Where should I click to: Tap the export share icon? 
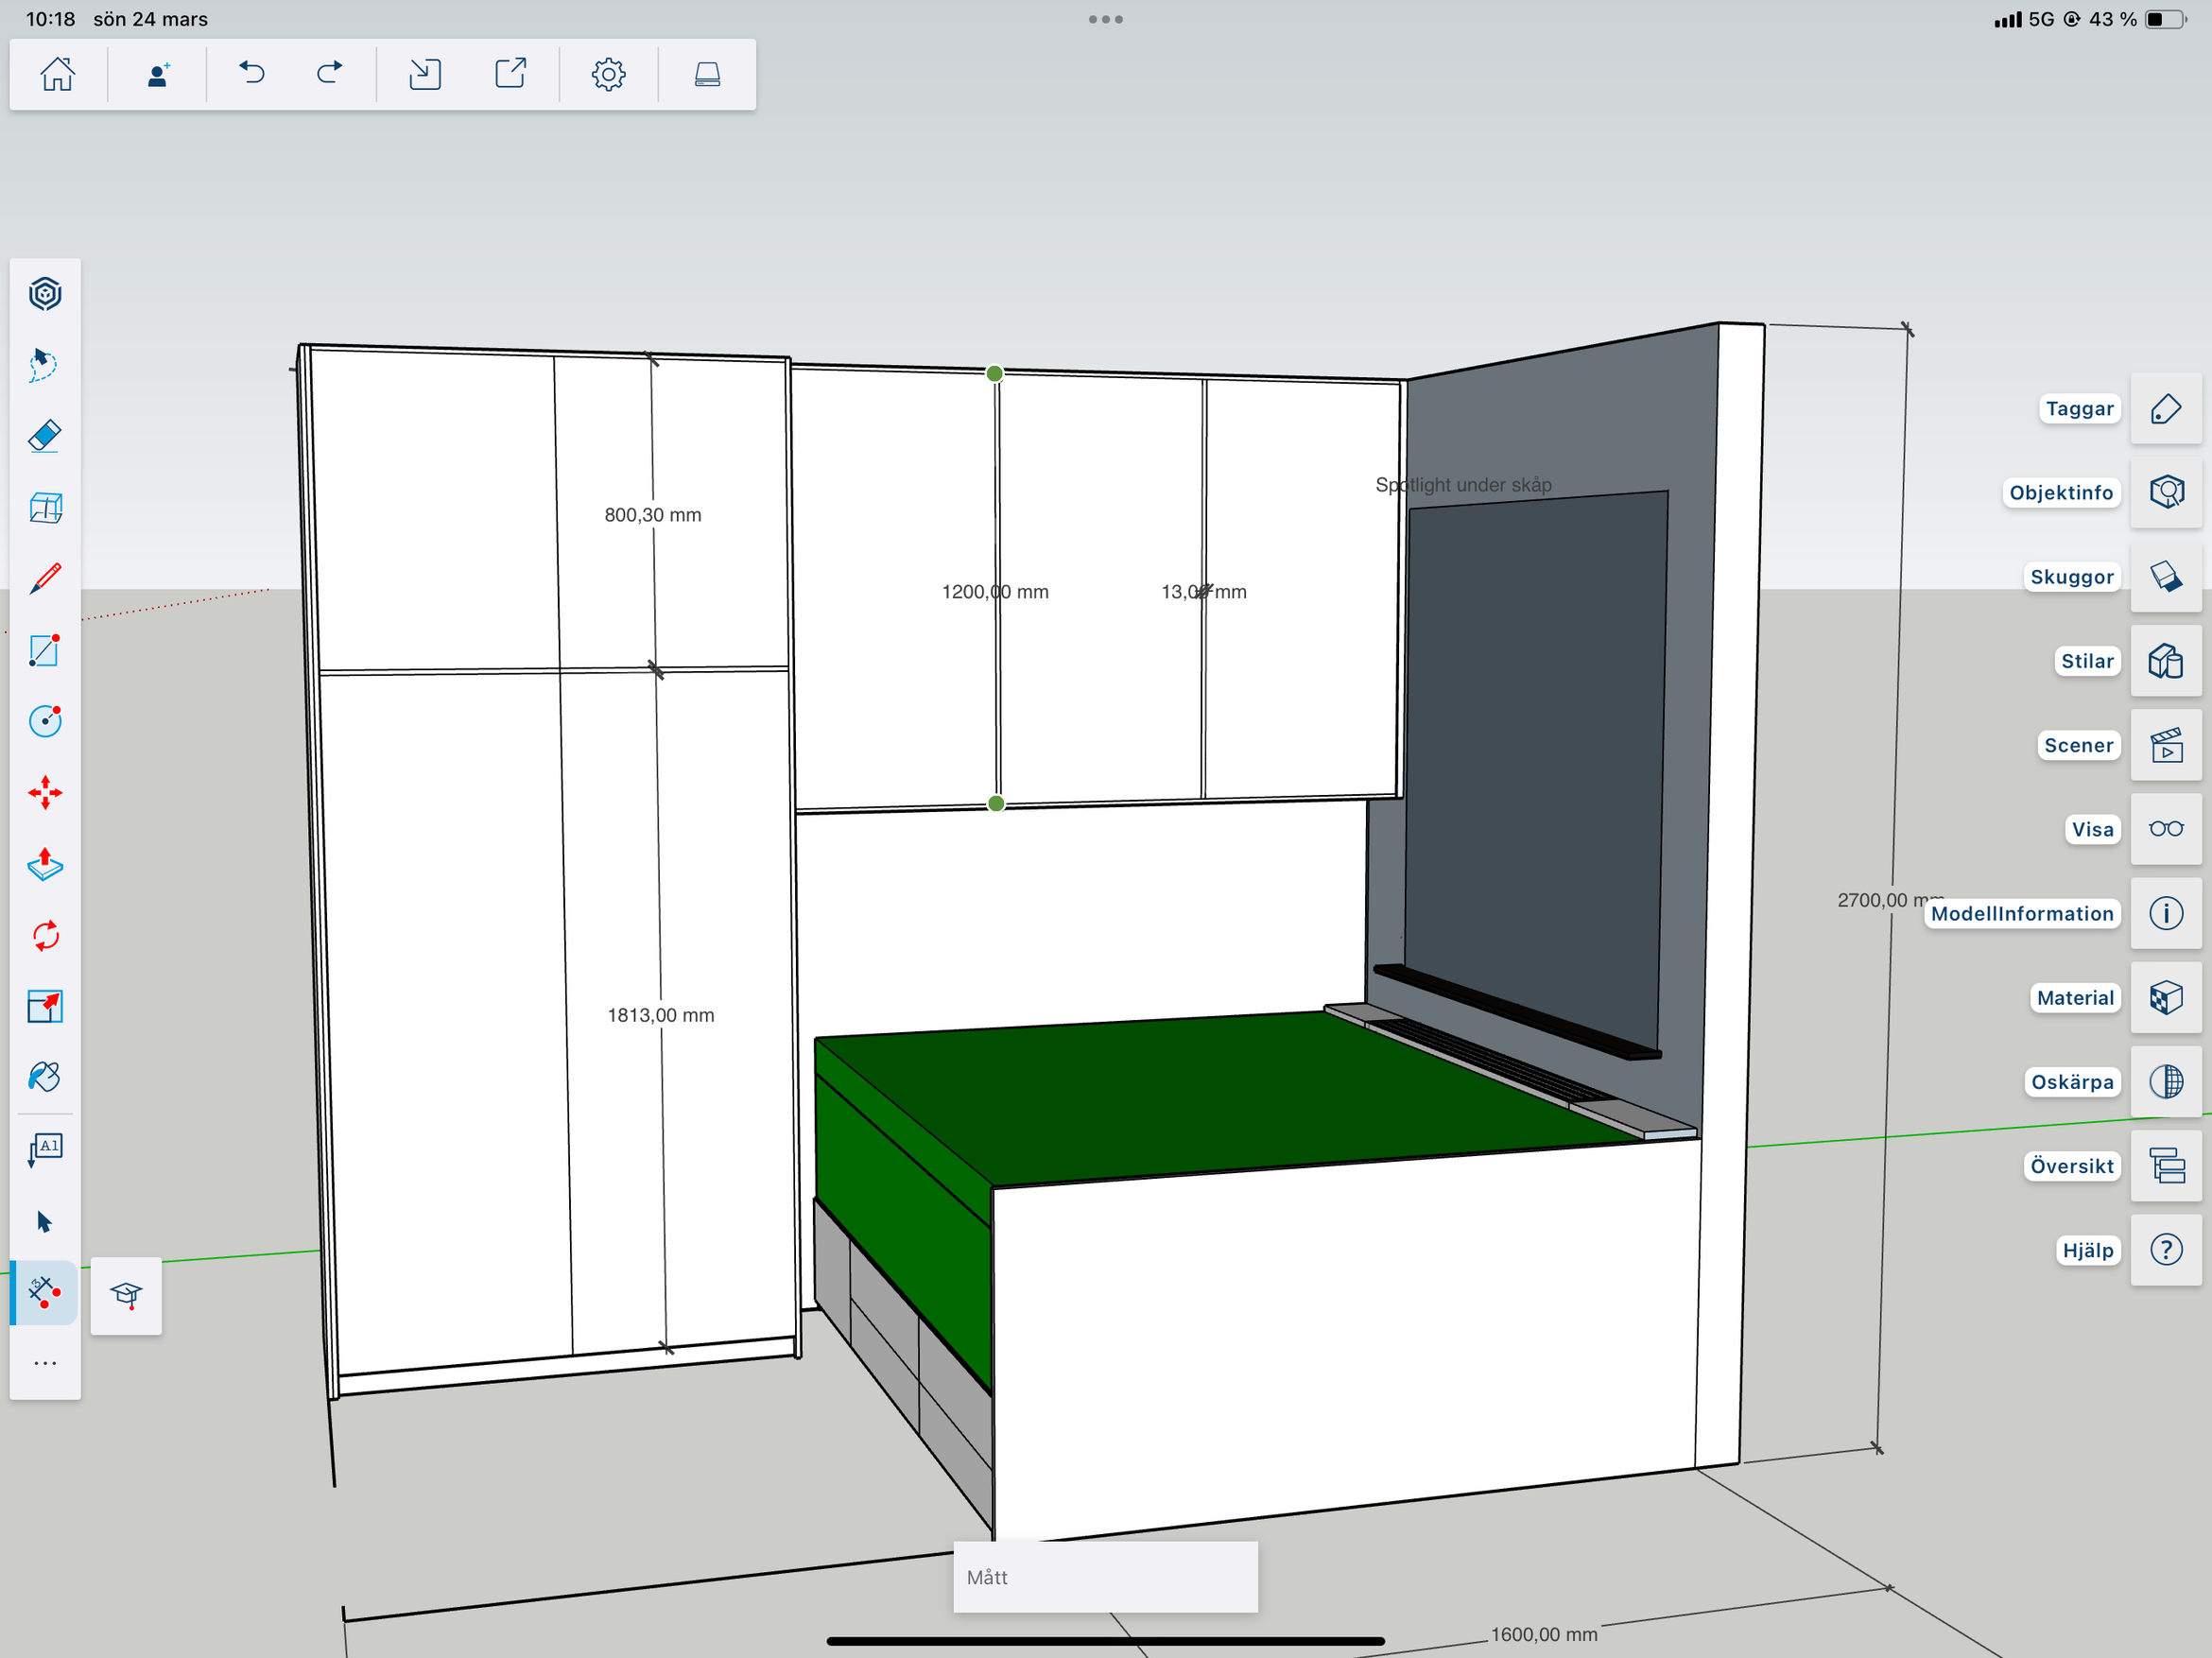click(x=511, y=73)
